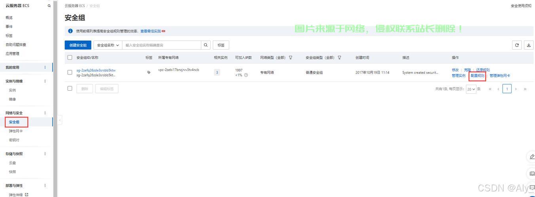Viewport: 535px width, 197px height.
Task: Open the more menu beside 实例与镜像
Action: tap(45, 81)
